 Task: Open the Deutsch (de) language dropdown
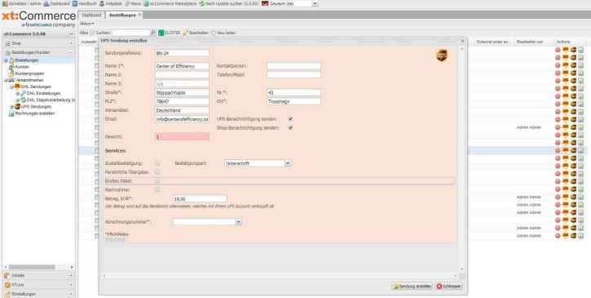click(315, 3)
